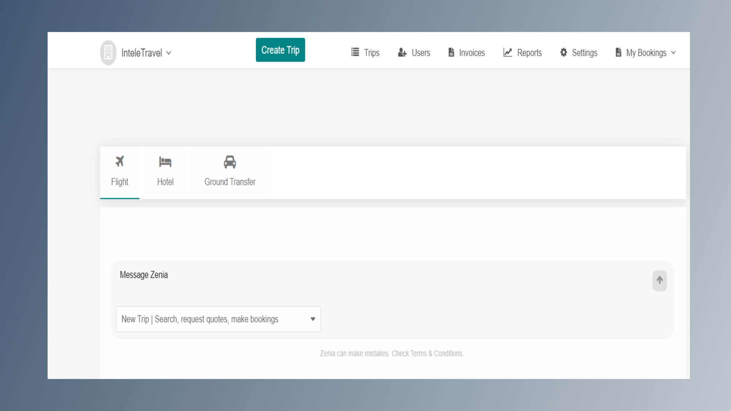The image size is (731, 411).
Task: Click the airplane Flight icon
Action: pyautogui.click(x=120, y=161)
